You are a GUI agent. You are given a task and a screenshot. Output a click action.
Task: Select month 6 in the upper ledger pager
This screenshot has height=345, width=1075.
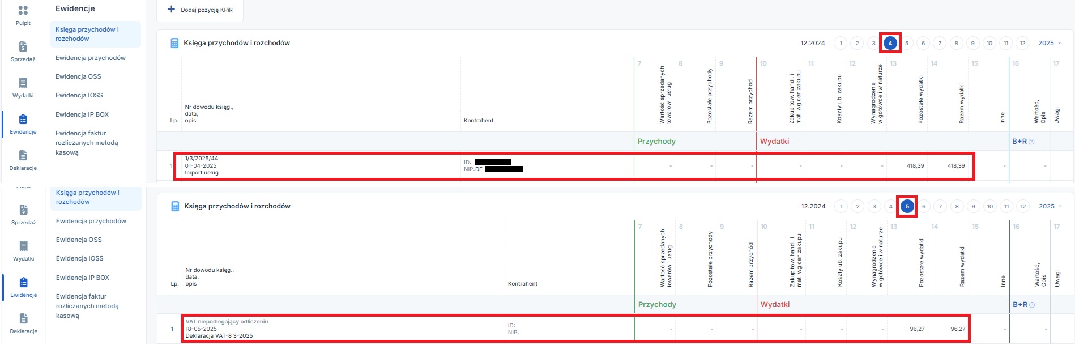point(923,43)
